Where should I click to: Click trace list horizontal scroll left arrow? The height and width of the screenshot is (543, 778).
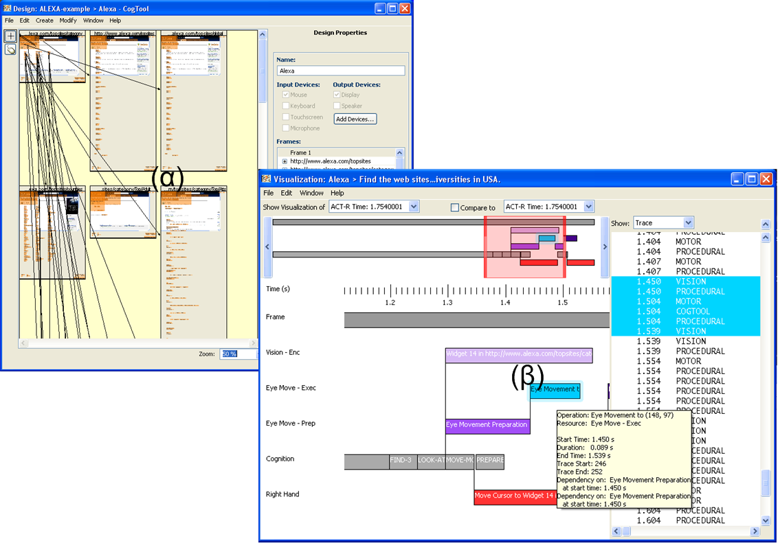coord(616,531)
